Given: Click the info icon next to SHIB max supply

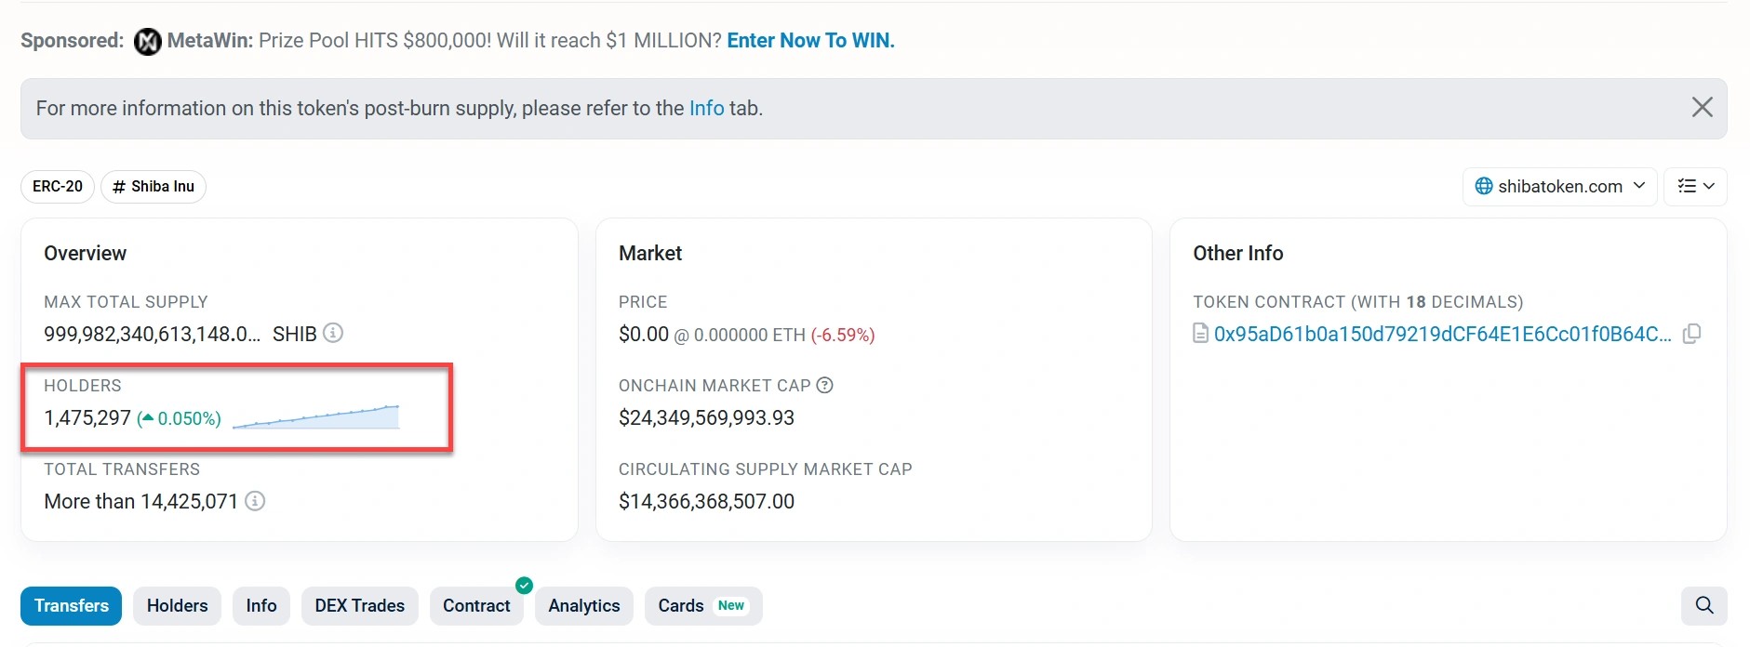Looking at the screenshot, I should [x=334, y=333].
